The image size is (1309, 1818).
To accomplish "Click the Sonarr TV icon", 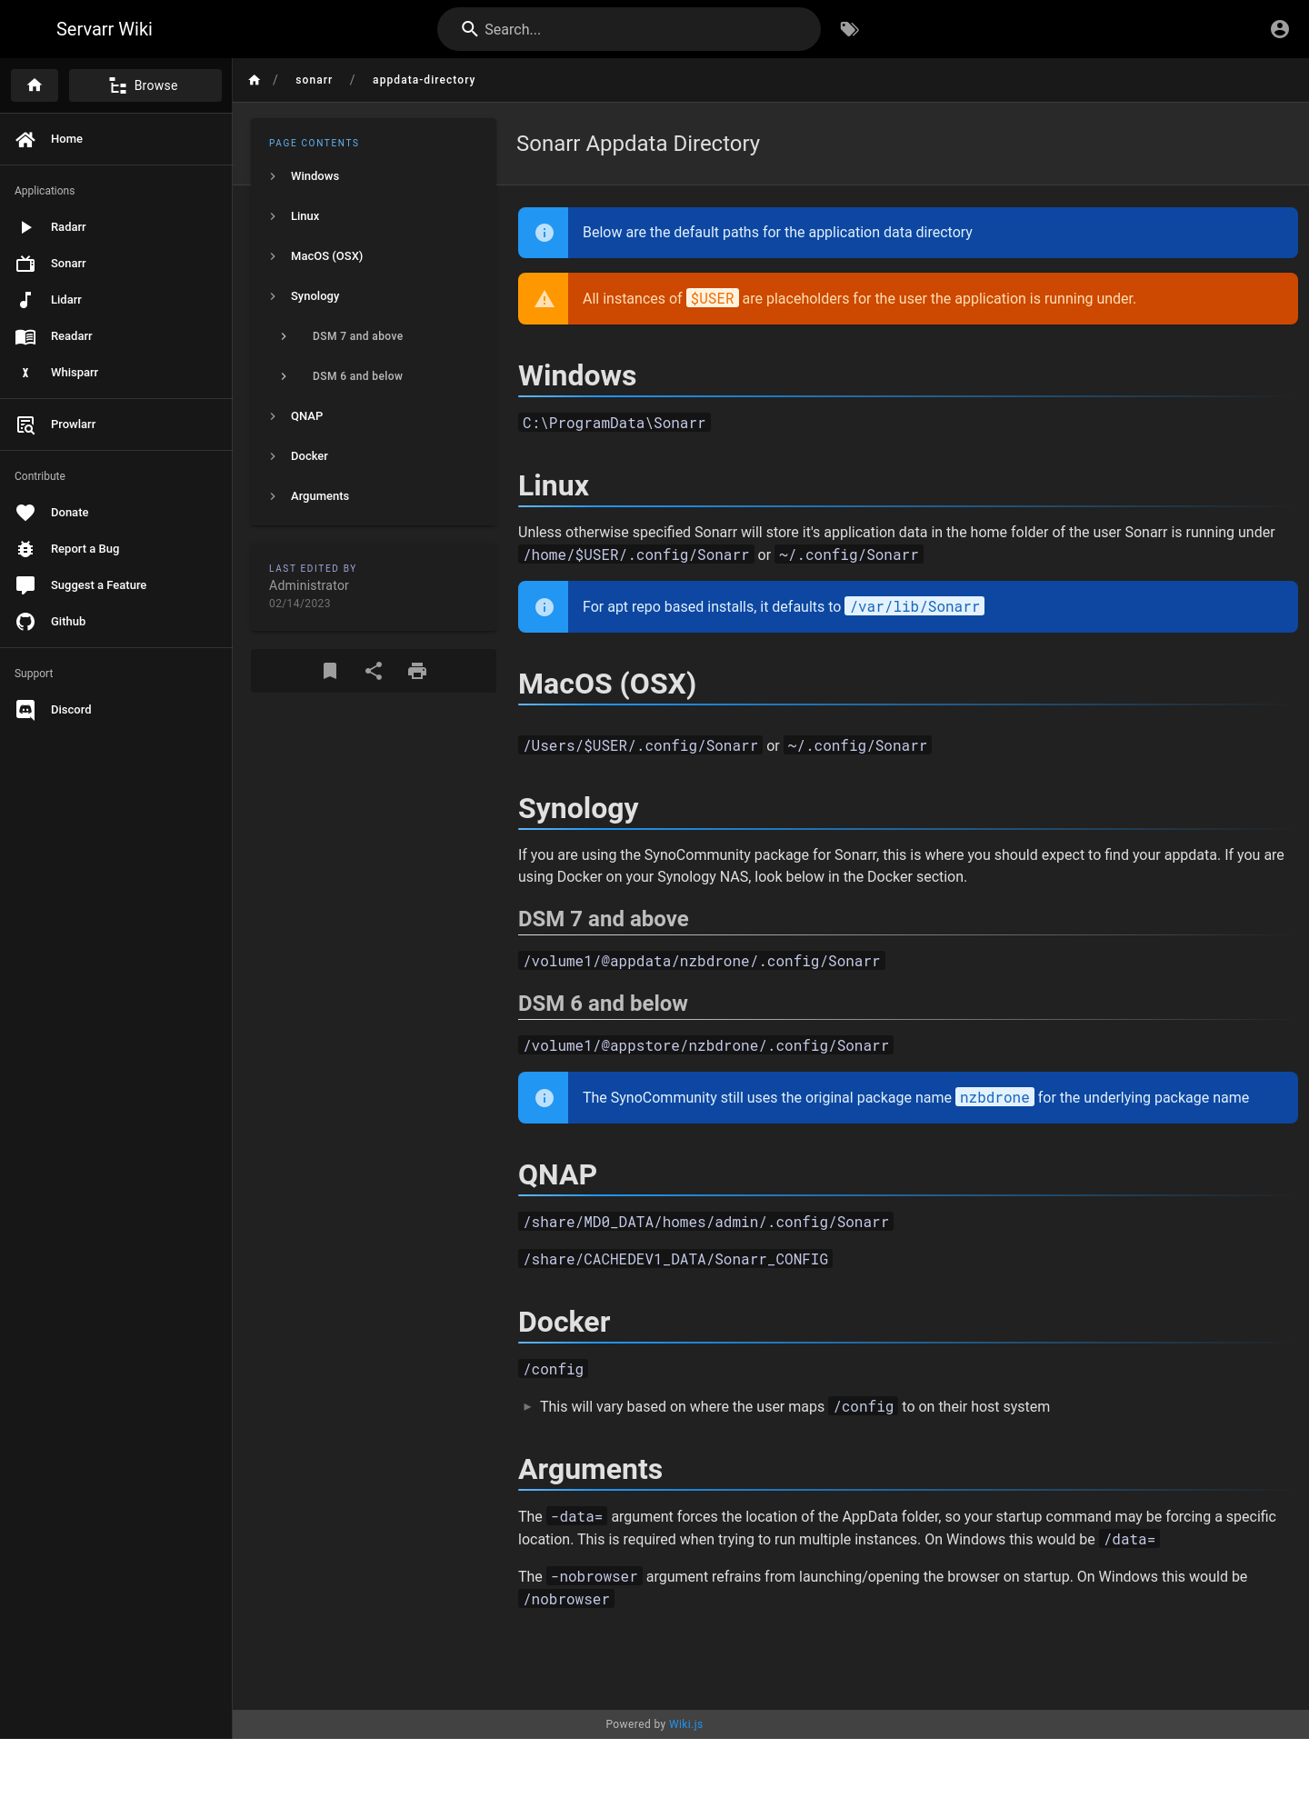I will 25,264.
